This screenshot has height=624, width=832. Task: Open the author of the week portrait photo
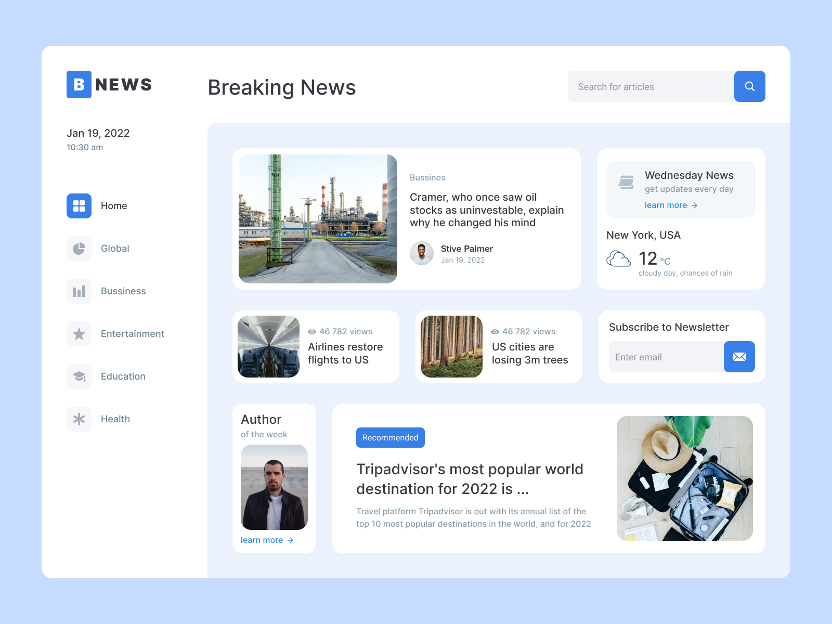pyautogui.click(x=274, y=487)
